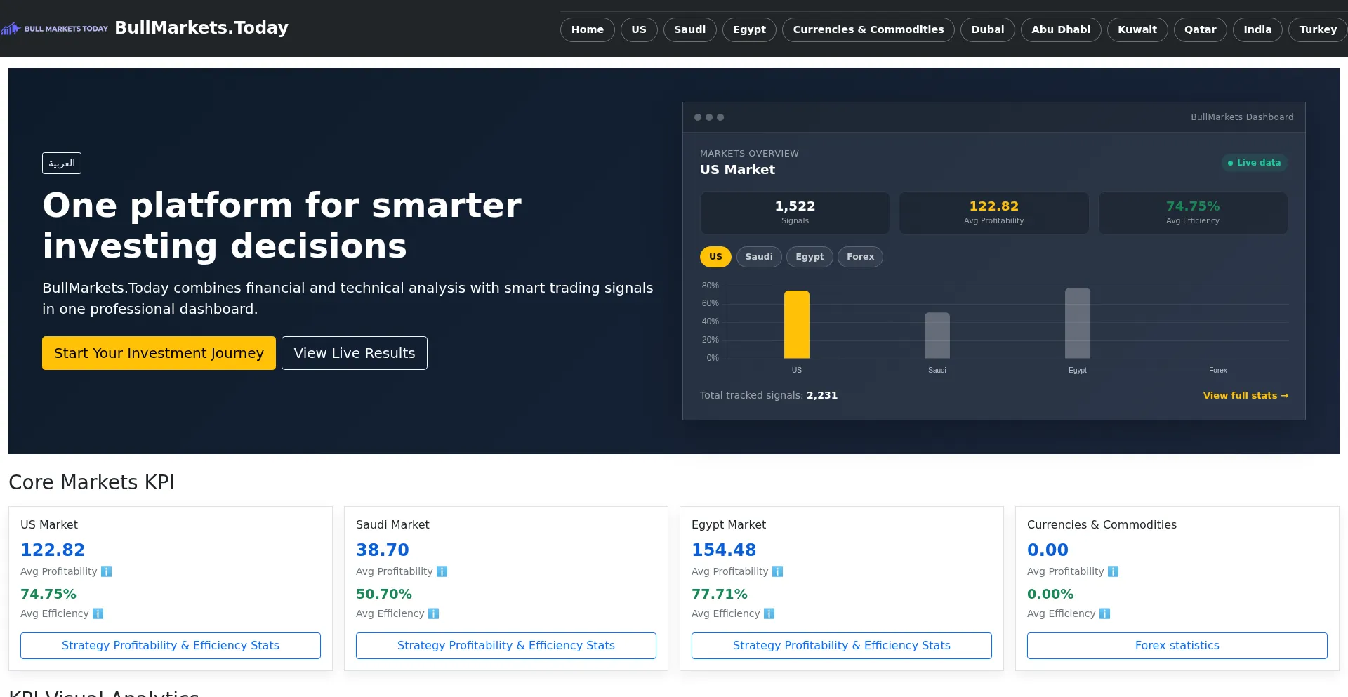Open info icon for Currencies & Commodities Avg Efficiency
Viewport: 1348px width, 697px height.
click(1104, 613)
